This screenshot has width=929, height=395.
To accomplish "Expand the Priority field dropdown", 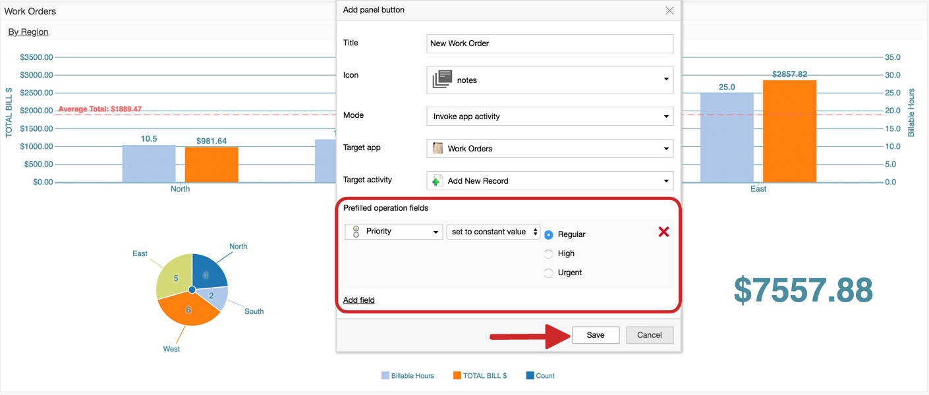I will point(394,232).
